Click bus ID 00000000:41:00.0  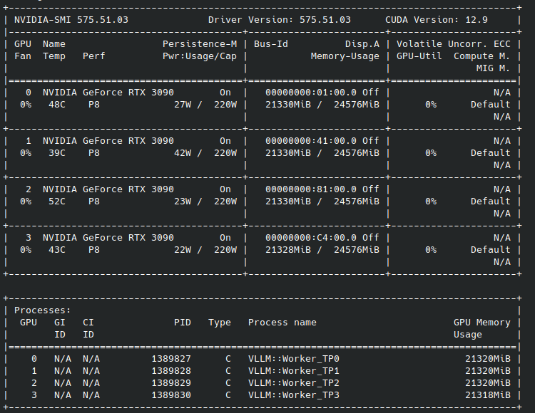coord(311,140)
